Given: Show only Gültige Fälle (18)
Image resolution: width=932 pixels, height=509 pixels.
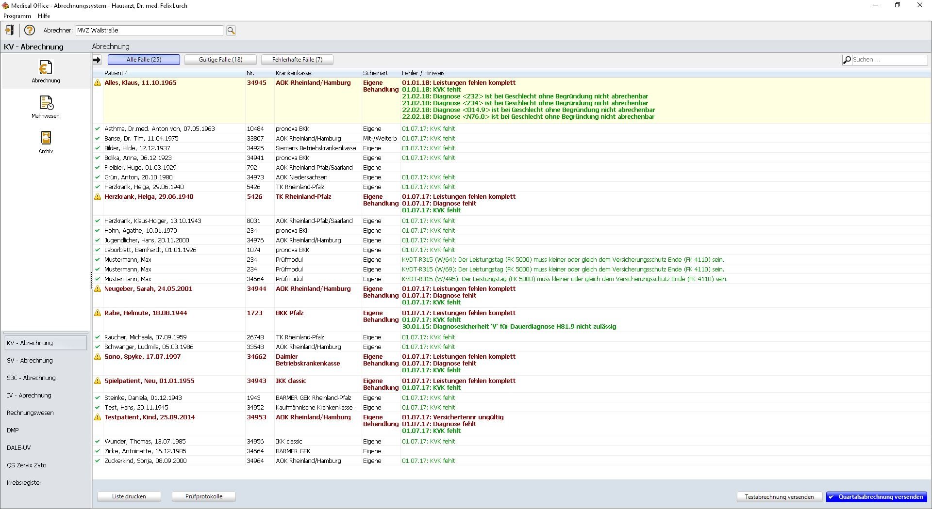Looking at the screenshot, I should tap(220, 59).
